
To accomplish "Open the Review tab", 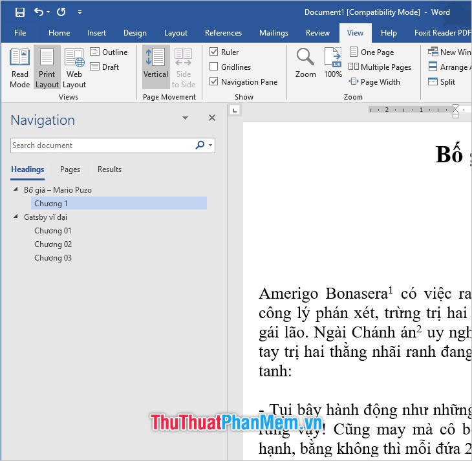I will pos(317,33).
